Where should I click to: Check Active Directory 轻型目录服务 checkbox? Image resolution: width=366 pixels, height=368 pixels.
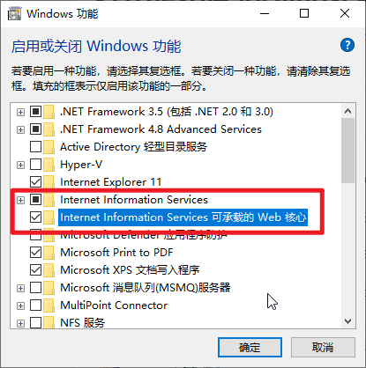[x=35, y=147]
